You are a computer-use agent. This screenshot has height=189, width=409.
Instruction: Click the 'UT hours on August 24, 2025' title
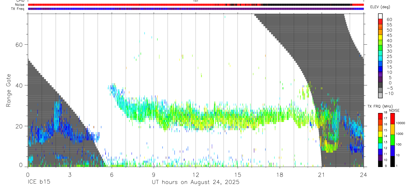pyautogui.click(x=196, y=182)
